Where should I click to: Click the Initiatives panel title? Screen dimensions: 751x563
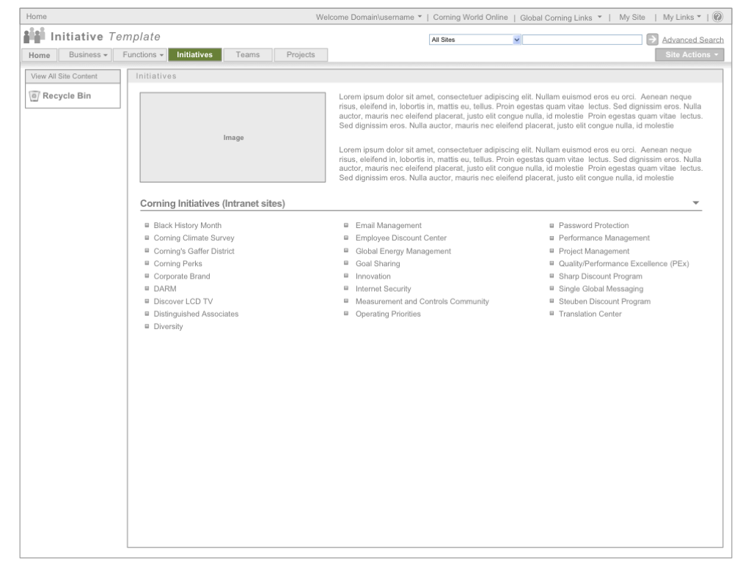156,76
